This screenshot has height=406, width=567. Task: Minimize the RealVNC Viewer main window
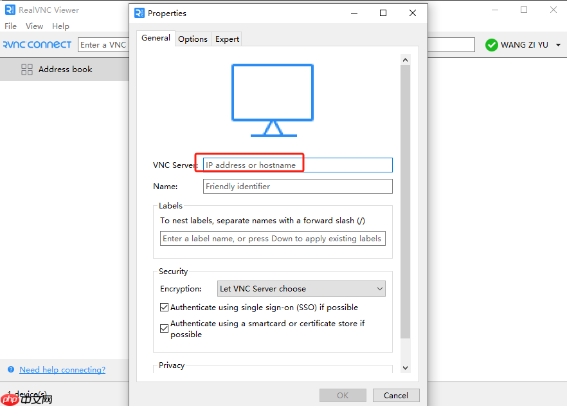(x=495, y=10)
